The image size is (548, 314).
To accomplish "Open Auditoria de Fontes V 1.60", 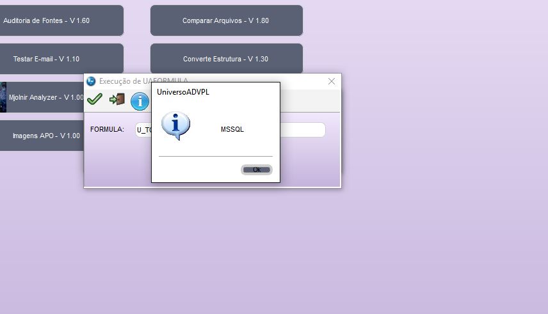I will click(61, 20).
